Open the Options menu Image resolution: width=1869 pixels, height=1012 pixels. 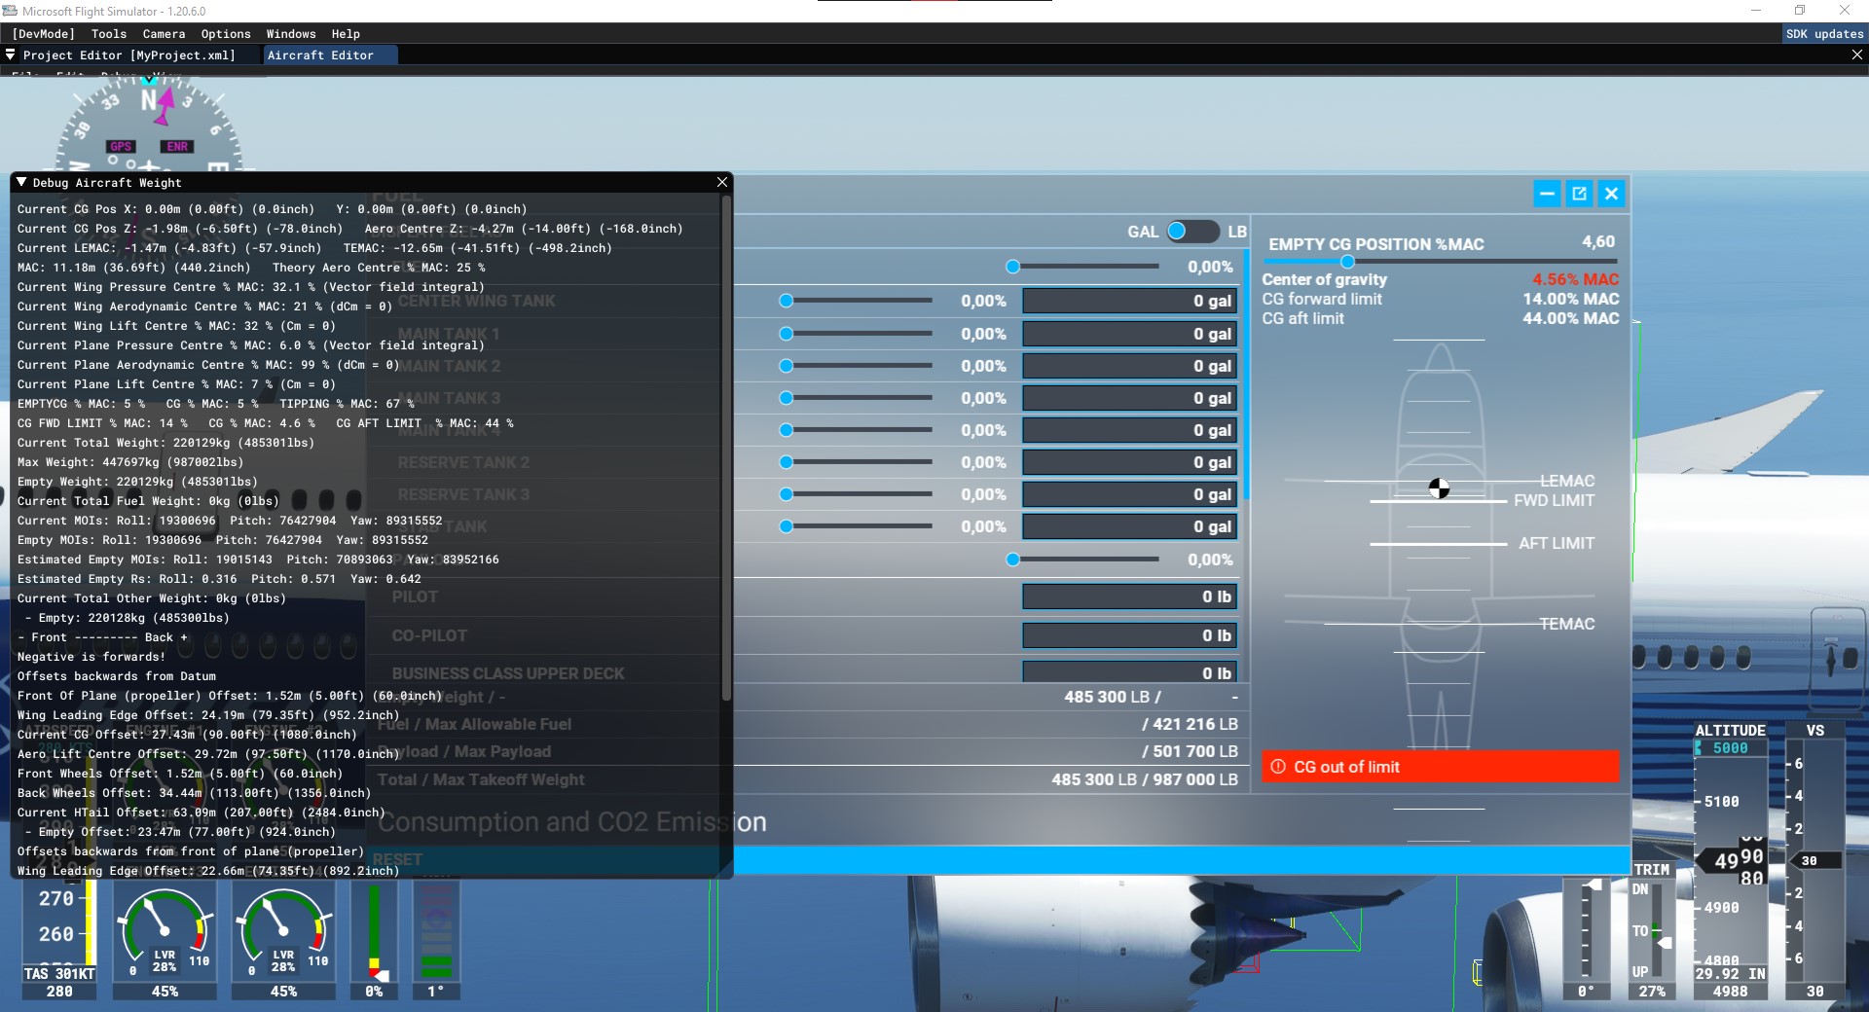tap(226, 34)
